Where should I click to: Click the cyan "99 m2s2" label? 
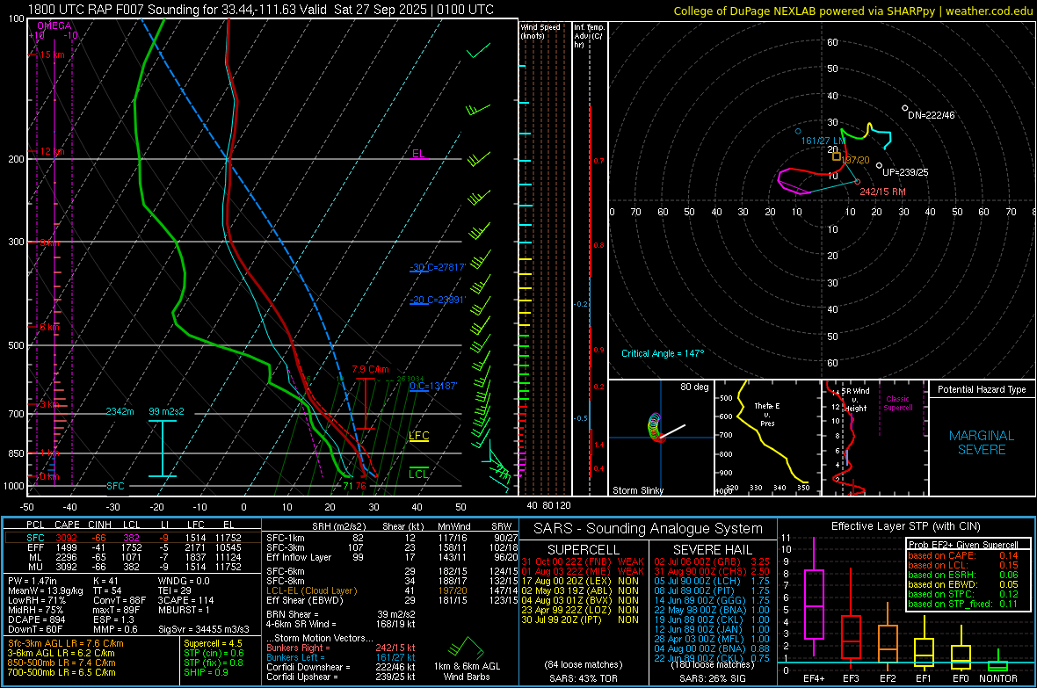tap(166, 411)
